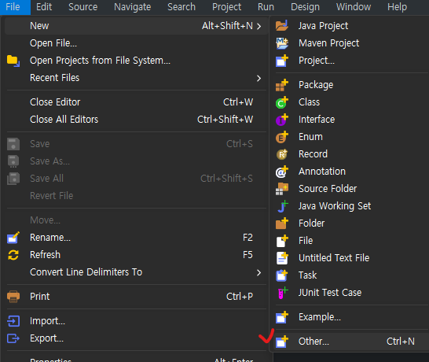Viewport: 429px width, 362px height.
Task: Click the Ctrl+W shortcut text
Action: (238, 102)
